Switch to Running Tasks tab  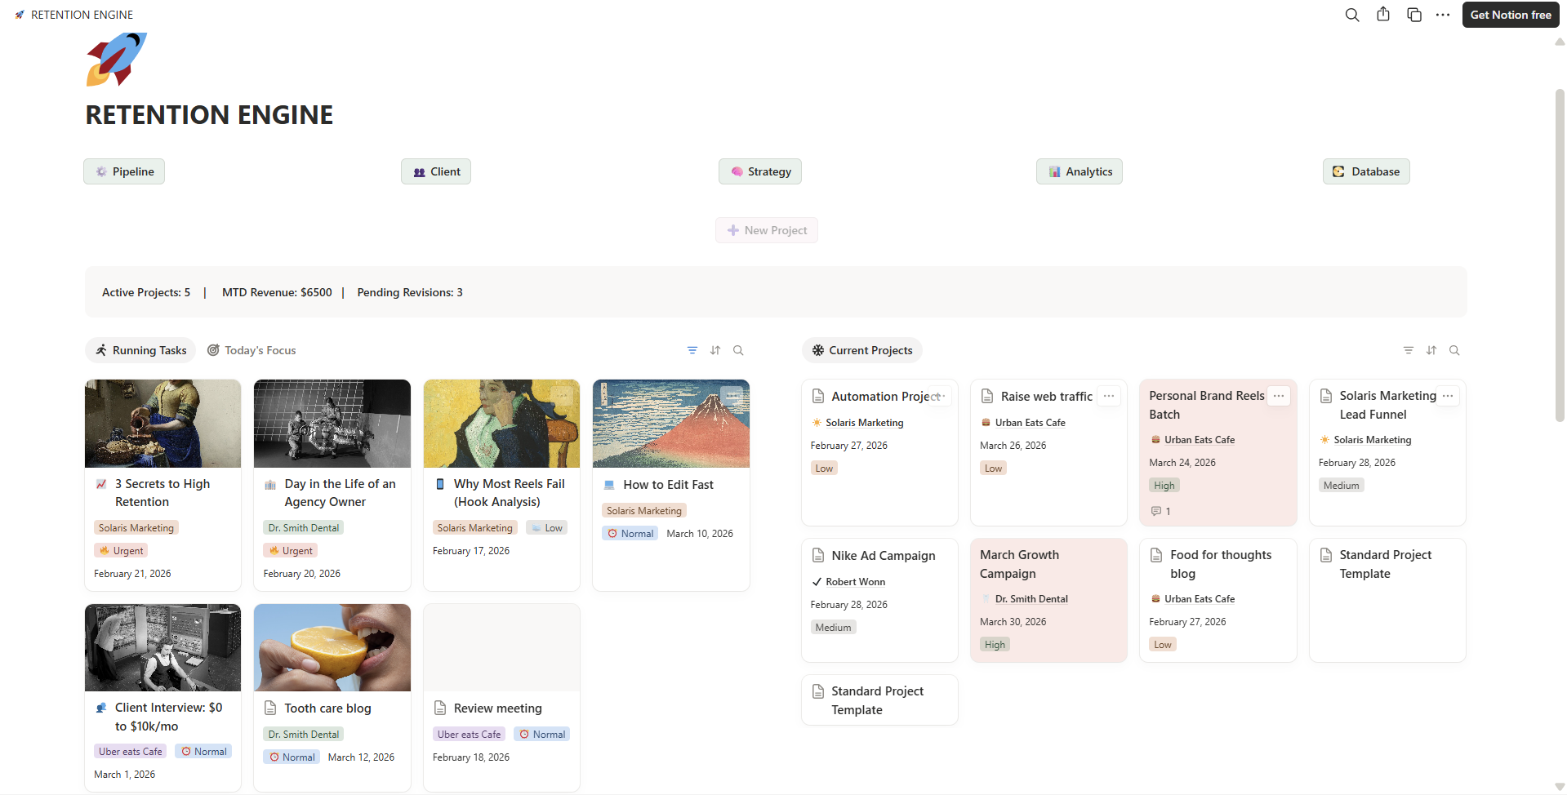tap(140, 350)
